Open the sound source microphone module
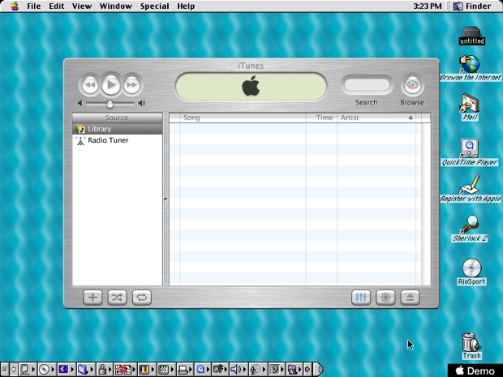This screenshot has height=377, width=503. 257,370
